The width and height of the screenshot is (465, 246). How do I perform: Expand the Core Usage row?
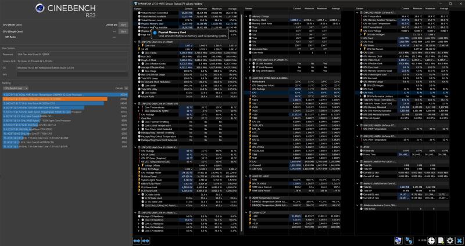click(139, 71)
